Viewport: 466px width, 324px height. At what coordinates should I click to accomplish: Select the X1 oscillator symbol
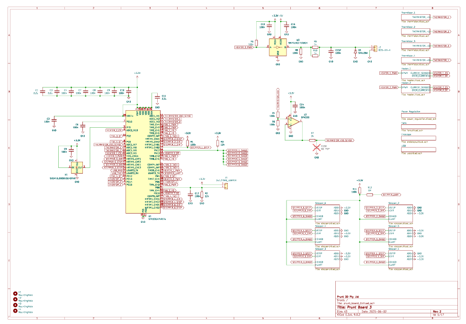point(77,167)
